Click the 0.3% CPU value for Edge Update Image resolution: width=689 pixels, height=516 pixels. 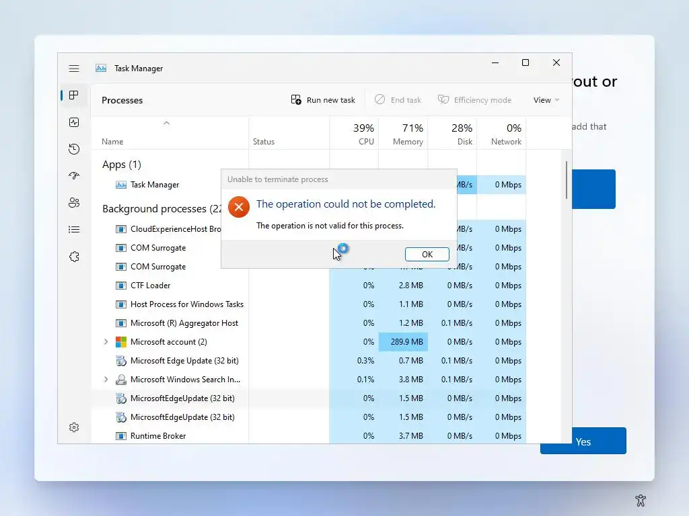coord(365,361)
